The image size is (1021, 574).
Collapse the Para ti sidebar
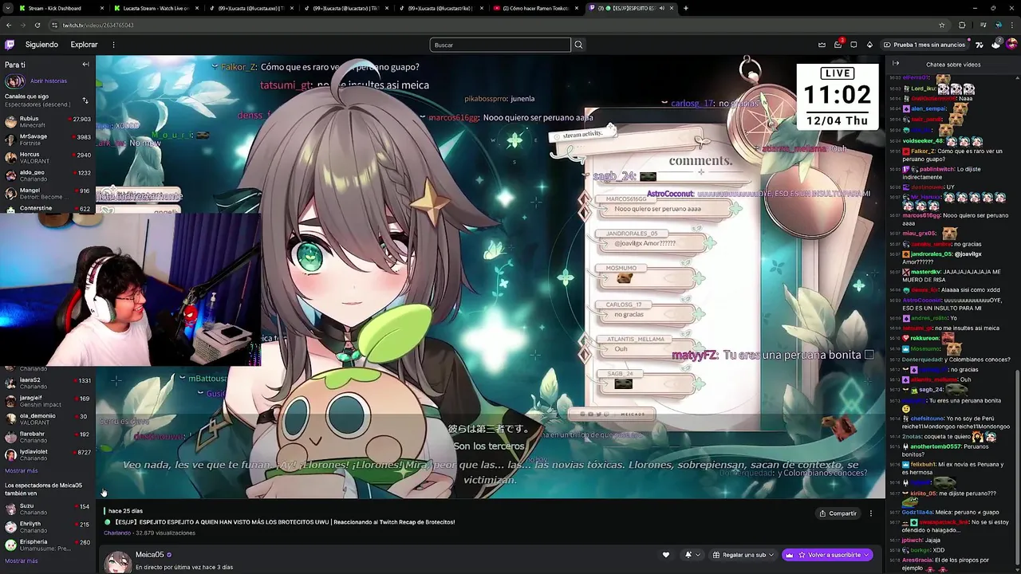(85, 65)
